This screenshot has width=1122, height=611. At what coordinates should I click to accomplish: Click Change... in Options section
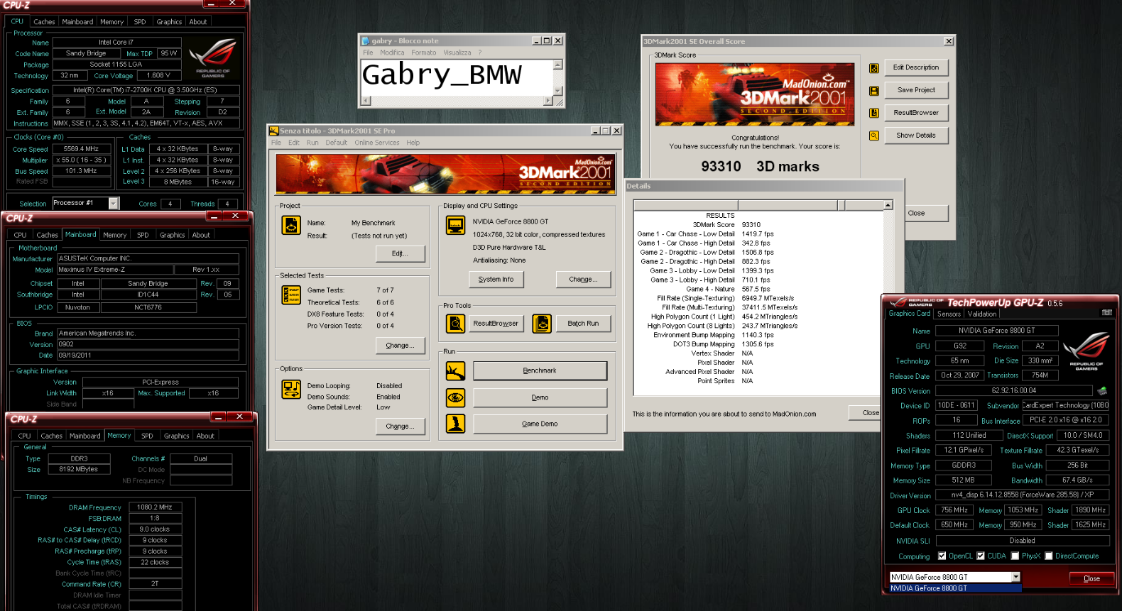pos(400,426)
